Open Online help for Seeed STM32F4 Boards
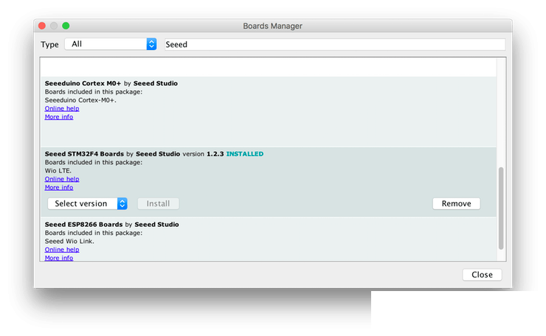The image size is (546, 336). tap(62, 179)
